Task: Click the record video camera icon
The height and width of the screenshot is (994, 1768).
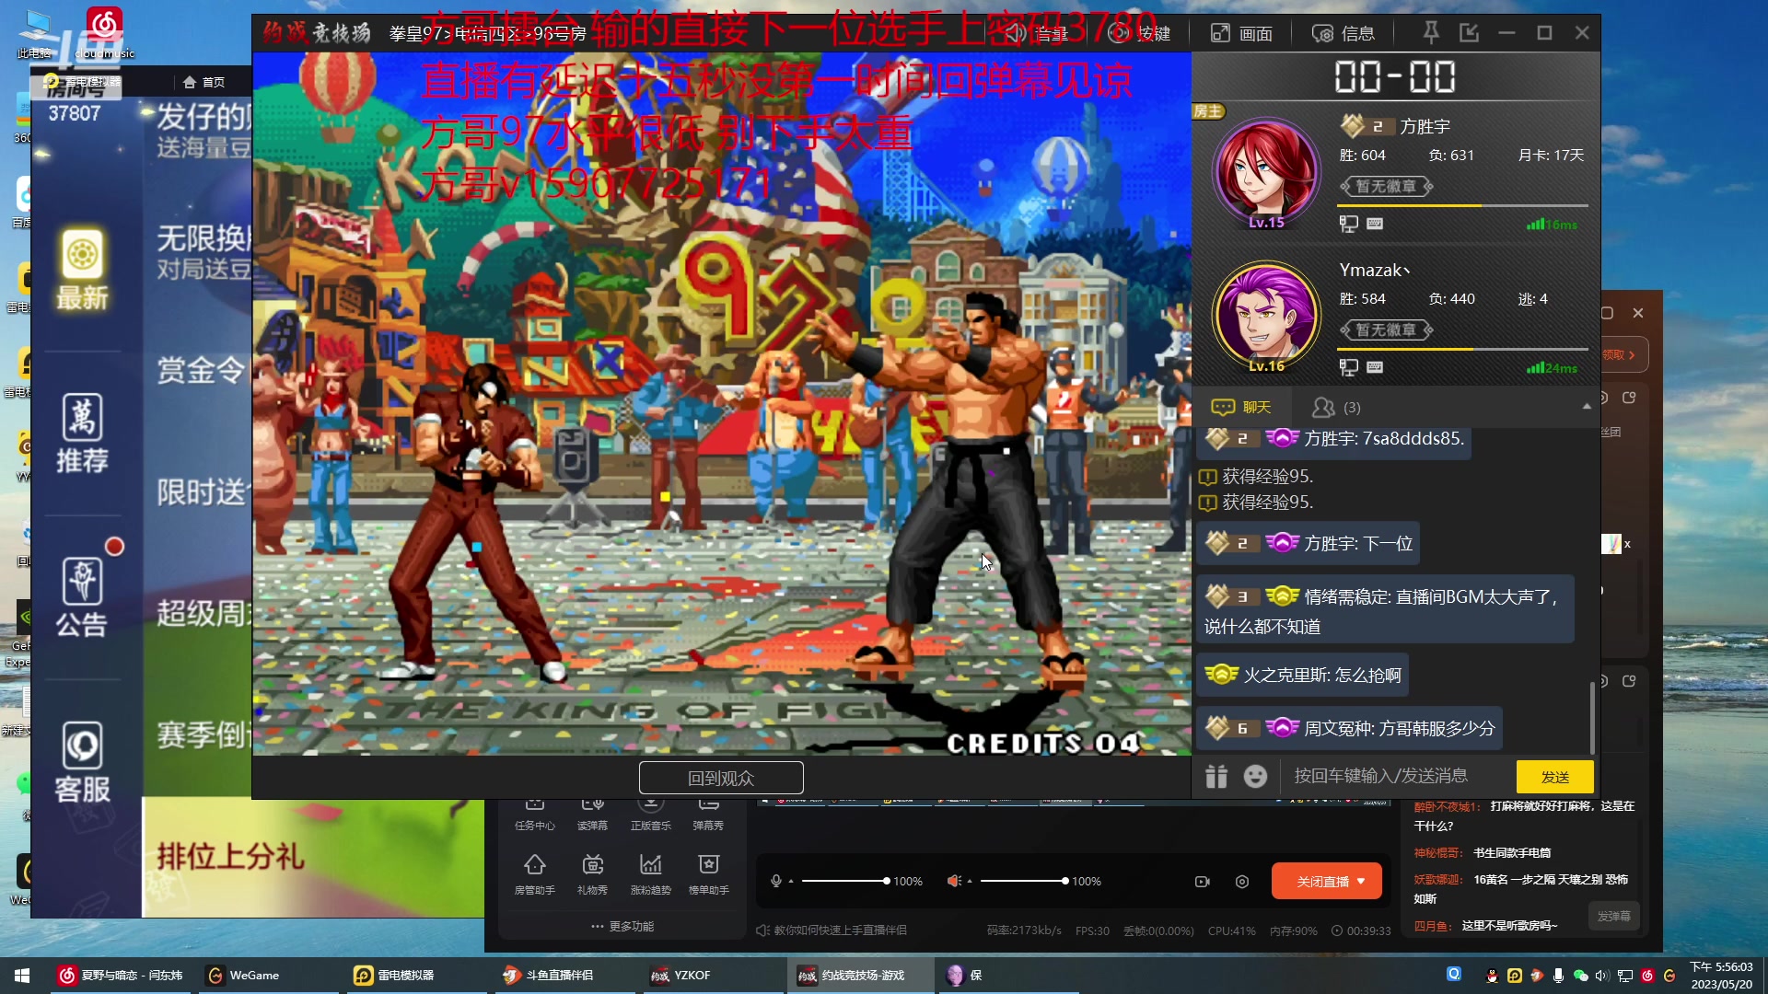Action: 1203,882
